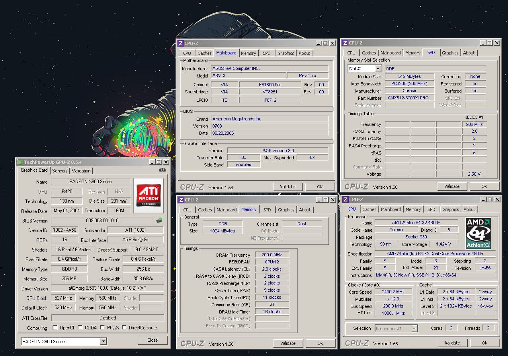Open Memory tab in the Mainboard window

point(248,53)
